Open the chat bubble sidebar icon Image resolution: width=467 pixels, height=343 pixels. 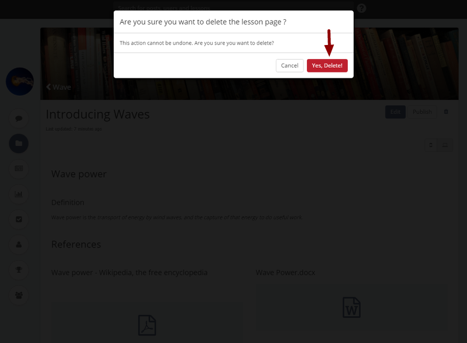point(19,118)
